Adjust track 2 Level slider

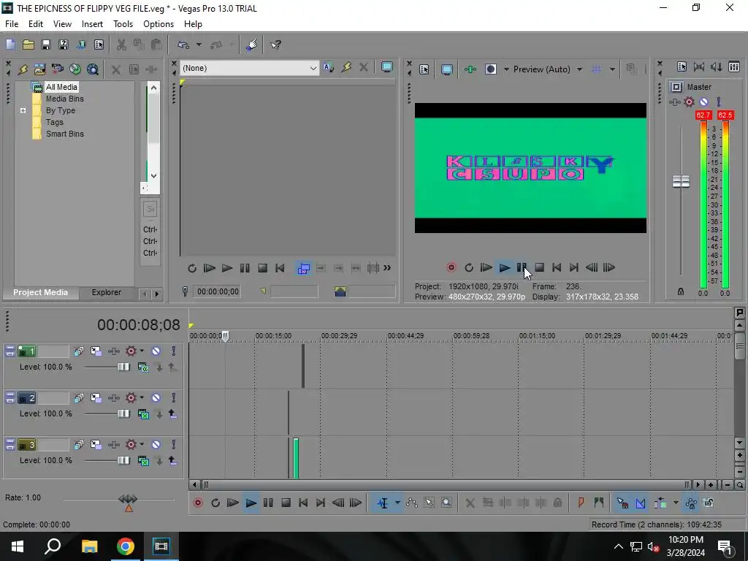pyautogui.click(x=123, y=414)
